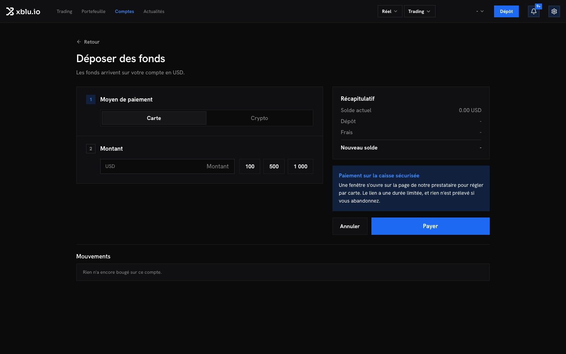The width and height of the screenshot is (566, 354).
Task: Select the Carte payment method
Action: coord(154,118)
